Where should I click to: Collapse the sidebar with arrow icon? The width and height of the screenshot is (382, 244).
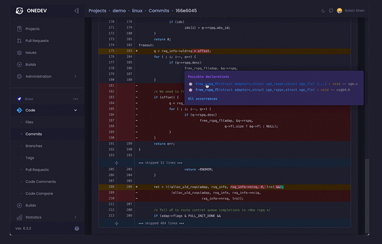point(76,11)
